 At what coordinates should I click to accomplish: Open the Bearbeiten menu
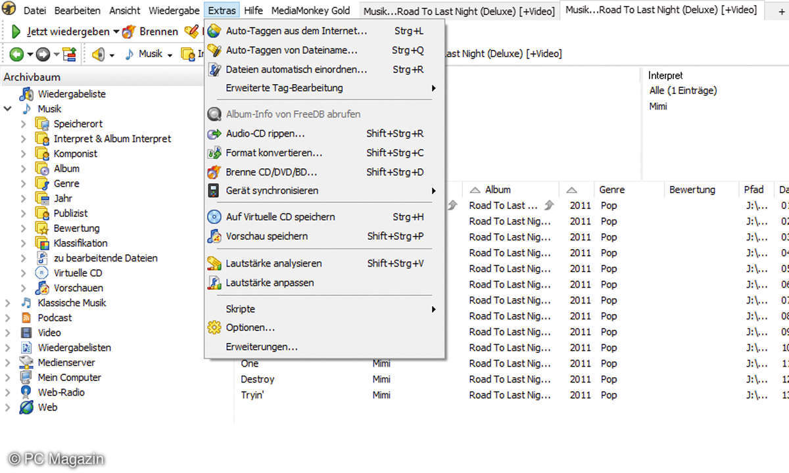78,11
